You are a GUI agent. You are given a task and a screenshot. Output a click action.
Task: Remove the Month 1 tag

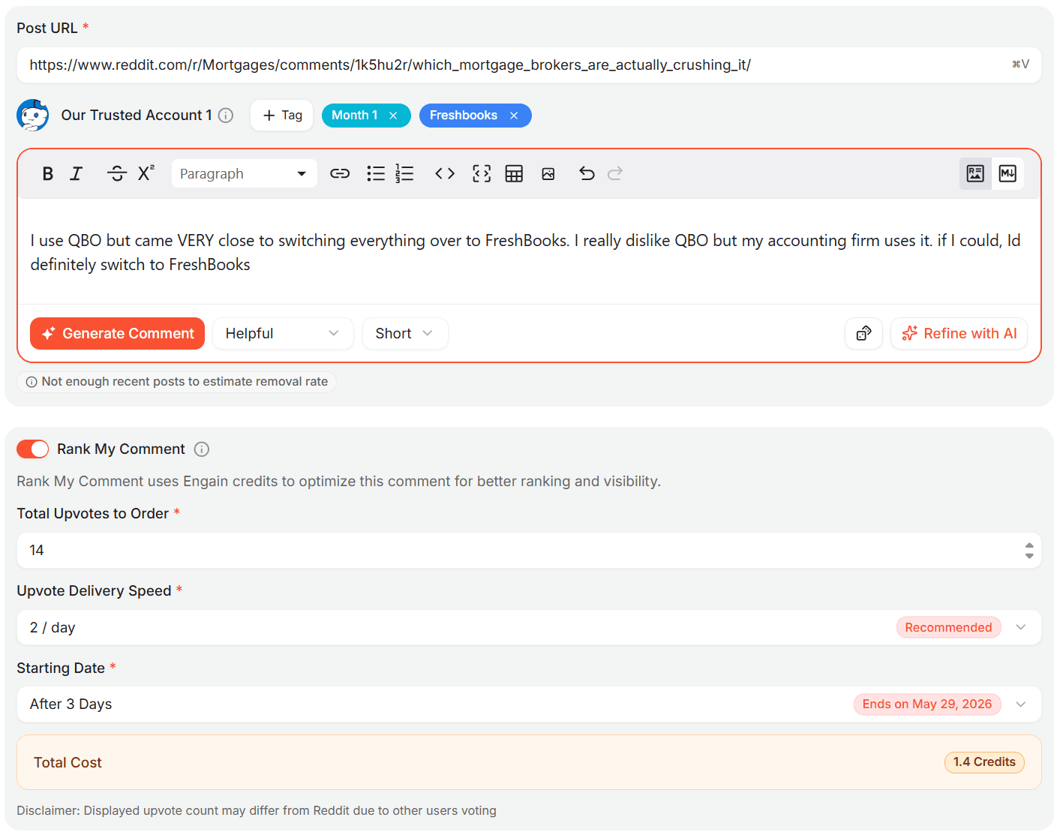[x=393, y=116]
